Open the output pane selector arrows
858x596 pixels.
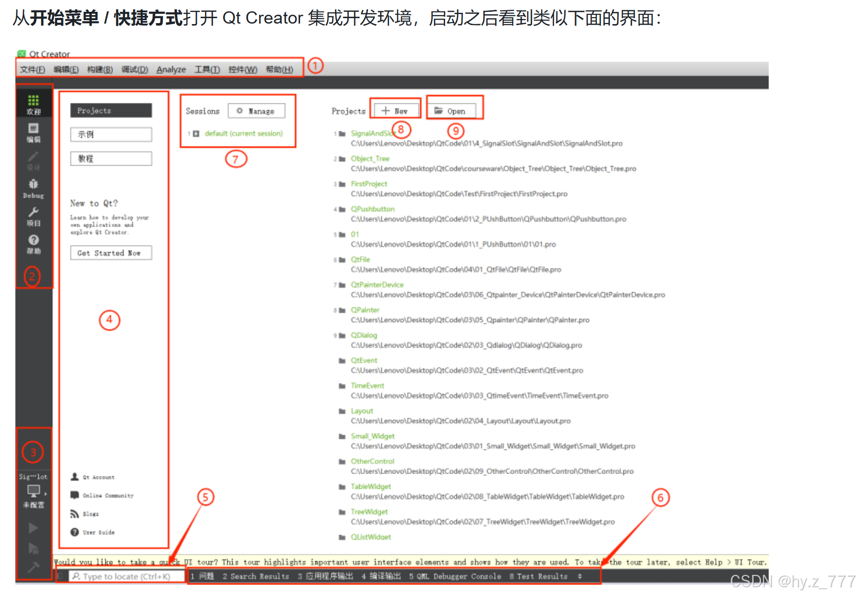[x=580, y=576]
